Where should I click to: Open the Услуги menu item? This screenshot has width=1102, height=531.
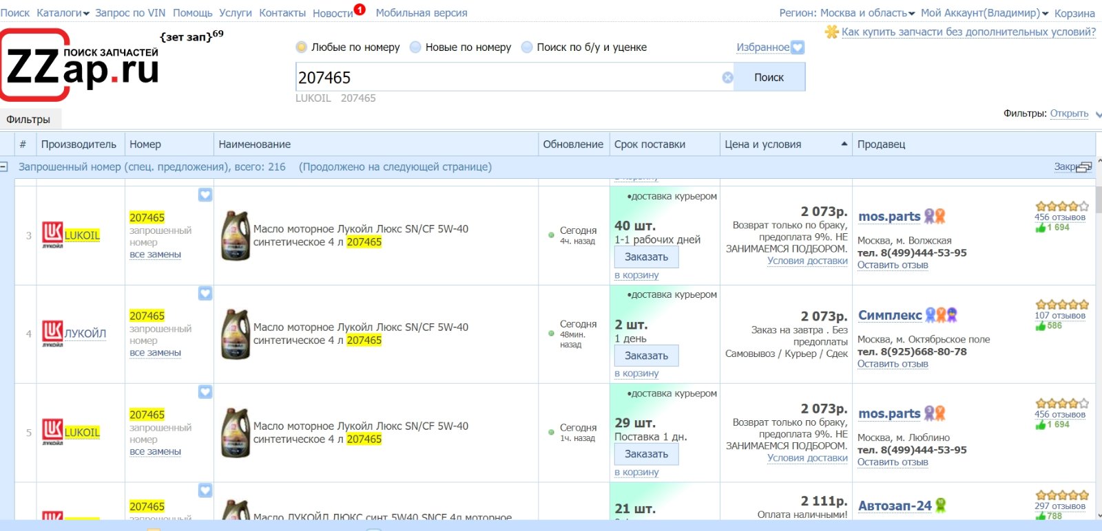pyautogui.click(x=236, y=13)
